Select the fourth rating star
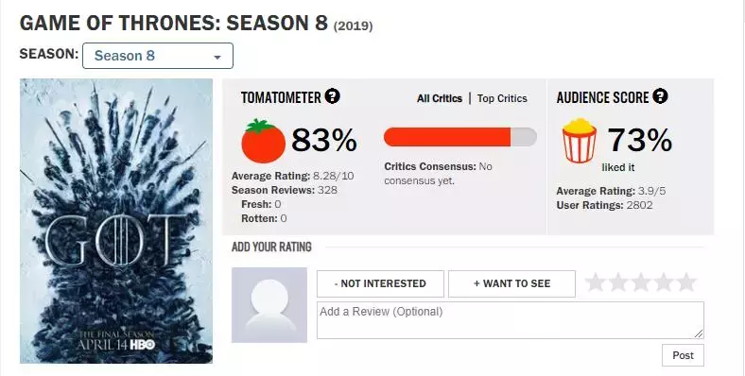 click(664, 282)
